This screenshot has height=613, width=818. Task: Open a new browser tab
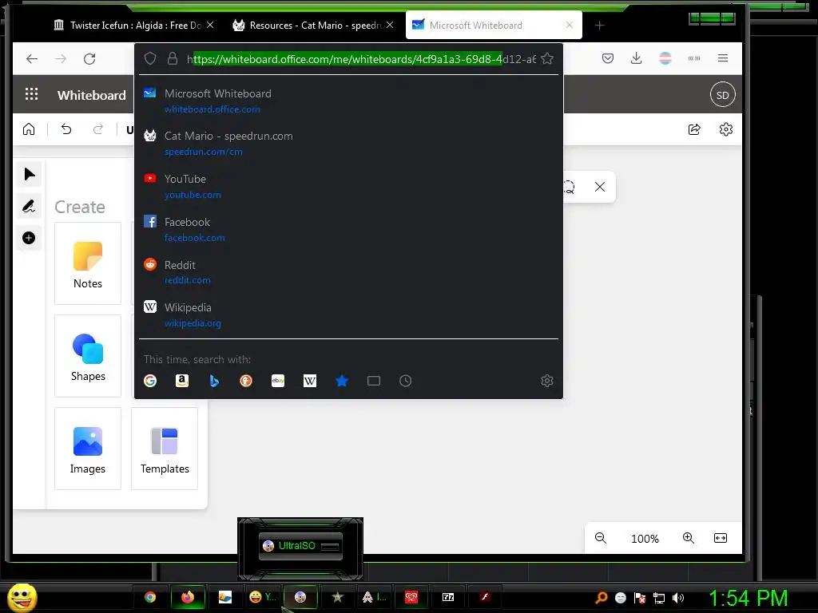(x=599, y=25)
